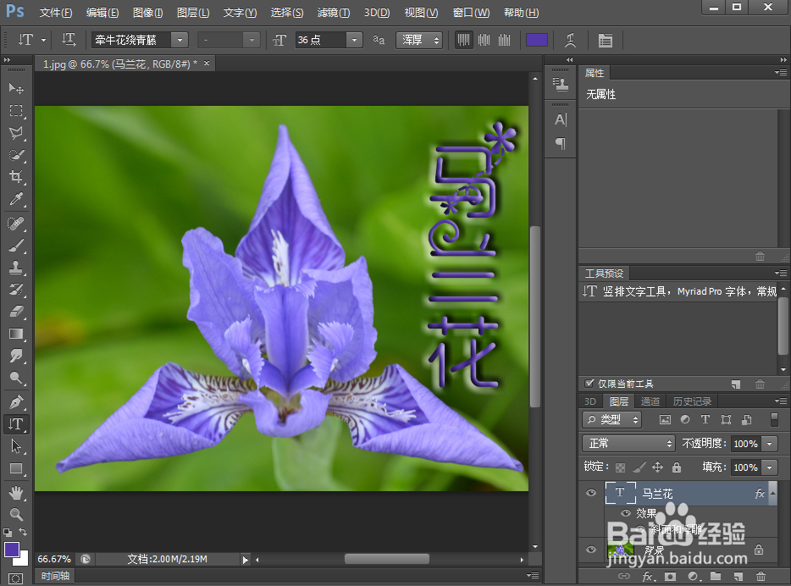The height and width of the screenshot is (586, 791).
Task: Open the font family dropdown
Action: click(x=180, y=40)
